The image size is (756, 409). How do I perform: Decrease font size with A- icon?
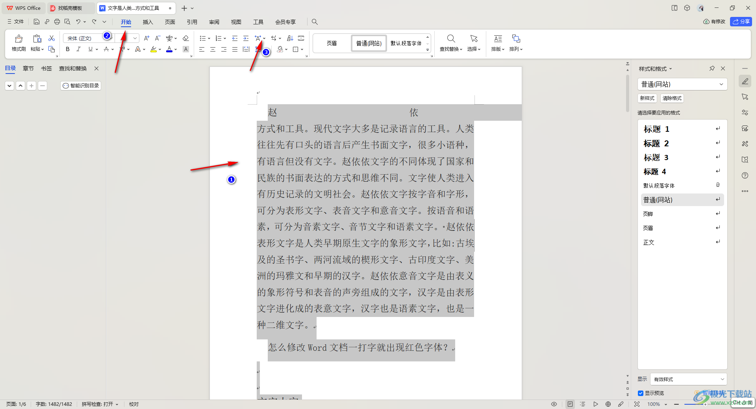(x=157, y=38)
